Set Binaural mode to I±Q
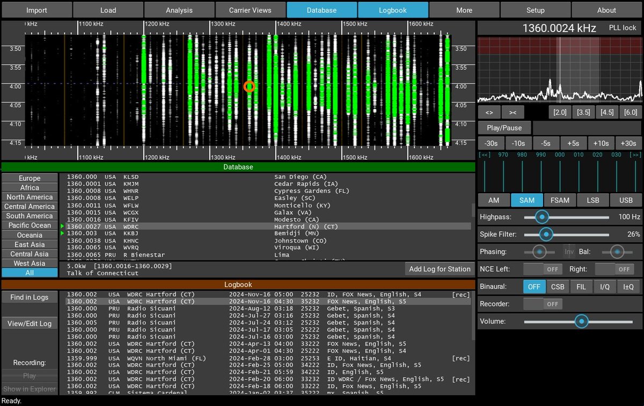Screen dimensions: 644x406 628,287
